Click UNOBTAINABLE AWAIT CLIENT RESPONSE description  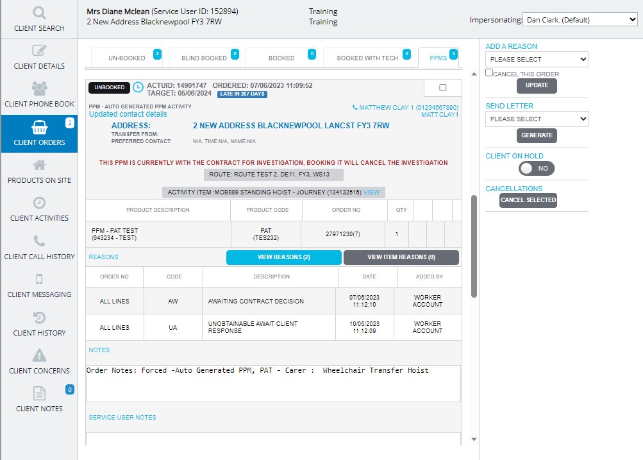click(x=253, y=327)
